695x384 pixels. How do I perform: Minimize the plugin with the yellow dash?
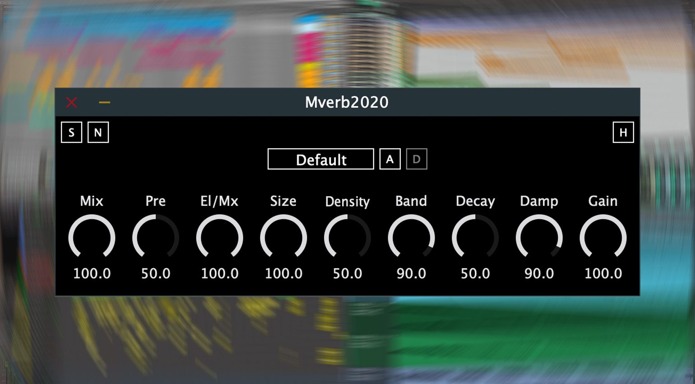coord(104,103)
